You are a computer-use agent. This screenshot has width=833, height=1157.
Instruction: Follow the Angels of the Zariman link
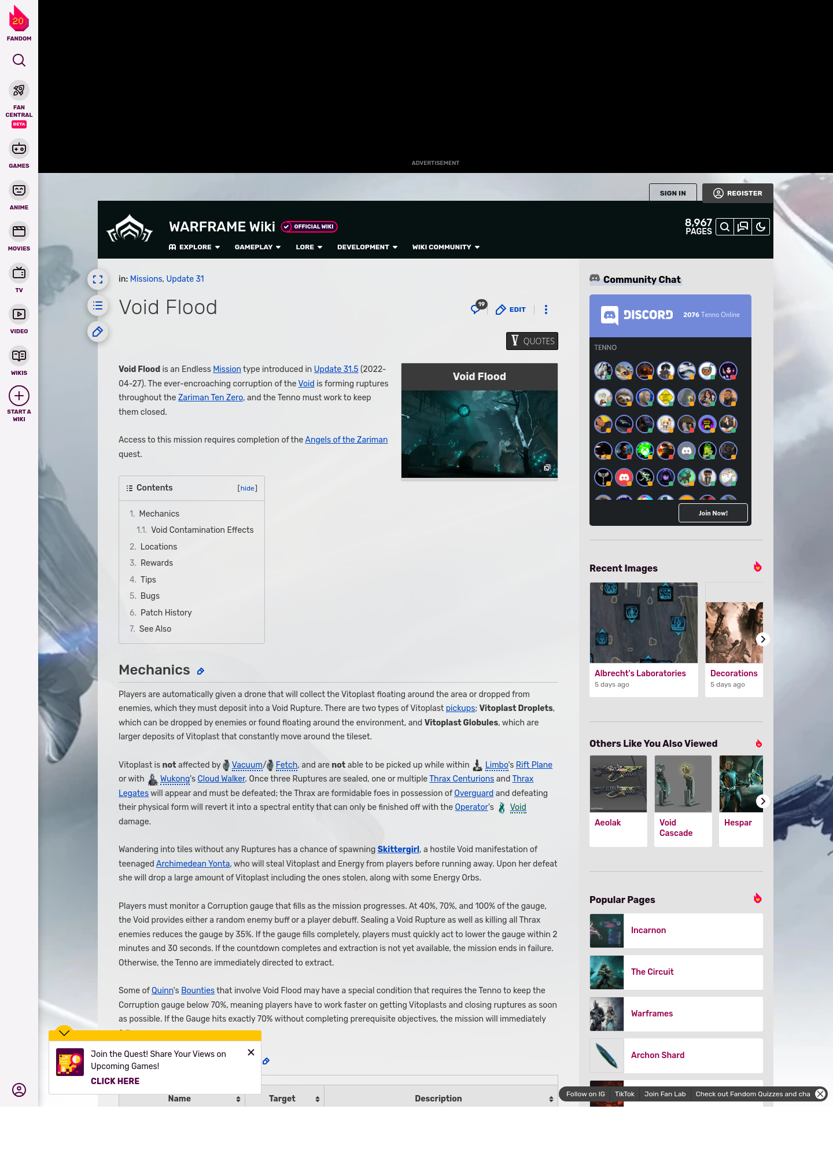click(x=347, y=440)
